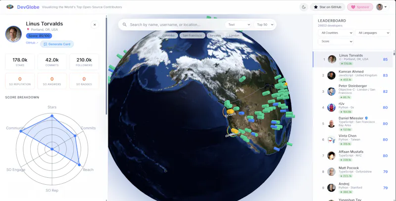Click the profile panel scrollbar
Image resolution: width=396 pixels, height=201 pixels.
point(106,66)
